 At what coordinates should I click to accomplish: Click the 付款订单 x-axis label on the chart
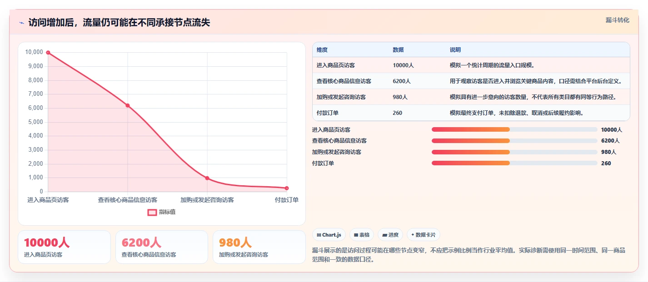pos(287,200)
